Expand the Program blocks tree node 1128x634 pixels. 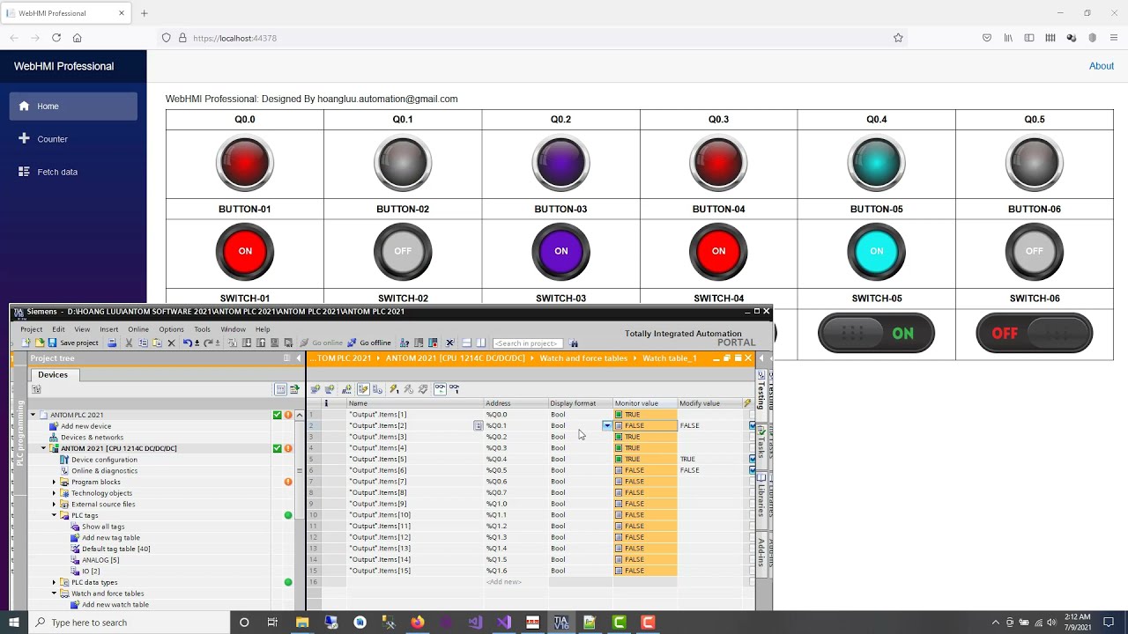tap(54, 482)
